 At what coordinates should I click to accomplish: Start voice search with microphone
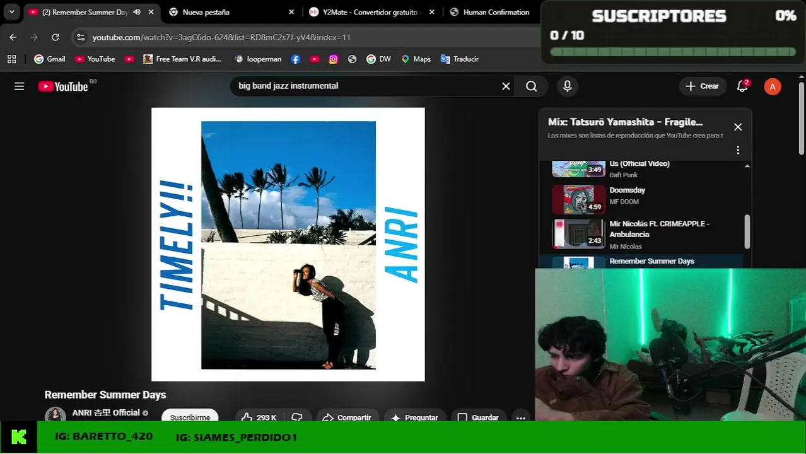(567, 86)
